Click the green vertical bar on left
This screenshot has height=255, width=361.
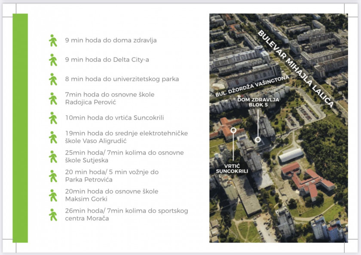pos(20,128)
